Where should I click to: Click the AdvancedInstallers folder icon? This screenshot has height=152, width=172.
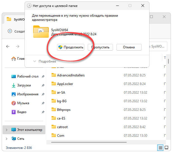[54, 75]
